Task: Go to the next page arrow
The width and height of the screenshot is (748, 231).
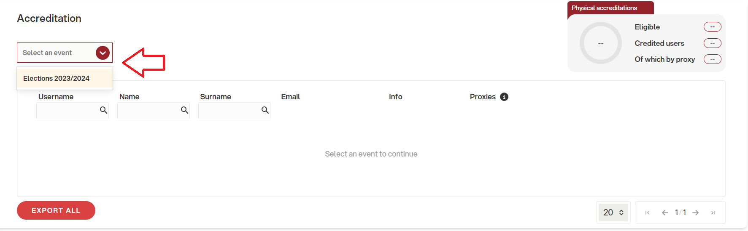Action: (x=696, y=212)
